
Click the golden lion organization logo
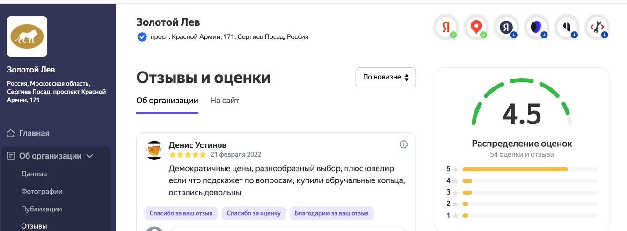tap(27, 36)
